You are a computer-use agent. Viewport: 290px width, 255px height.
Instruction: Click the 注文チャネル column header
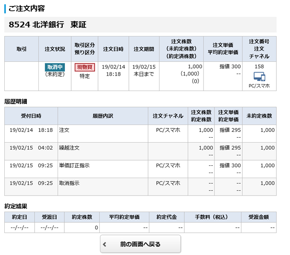(168, 116)
